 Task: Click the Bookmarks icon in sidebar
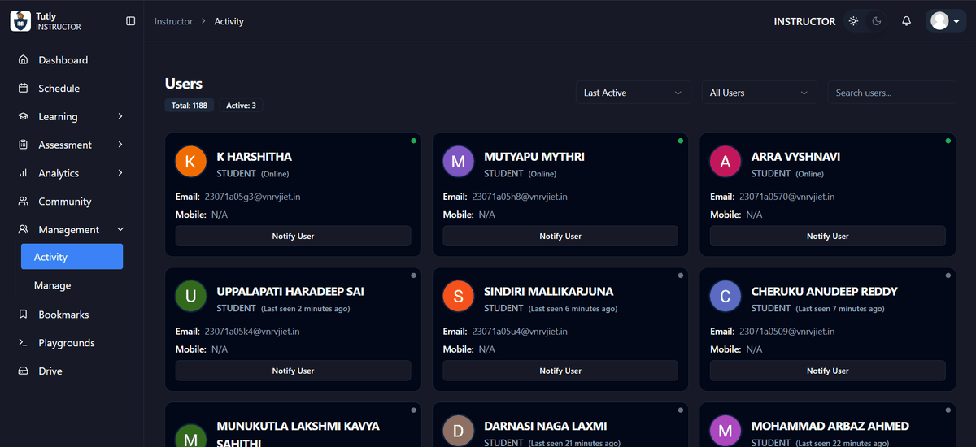coord(23,315)
